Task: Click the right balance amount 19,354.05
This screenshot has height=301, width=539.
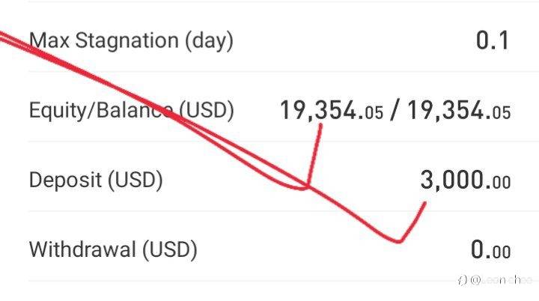Action: (x=459, y=111)
